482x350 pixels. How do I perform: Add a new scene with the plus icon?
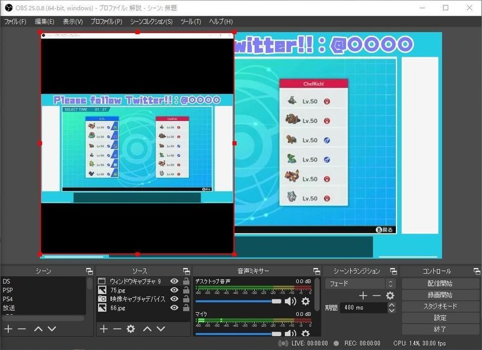[8, 329]
